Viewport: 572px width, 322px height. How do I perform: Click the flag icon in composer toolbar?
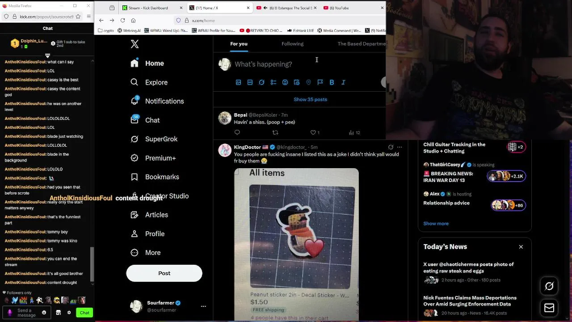[320, 82]
